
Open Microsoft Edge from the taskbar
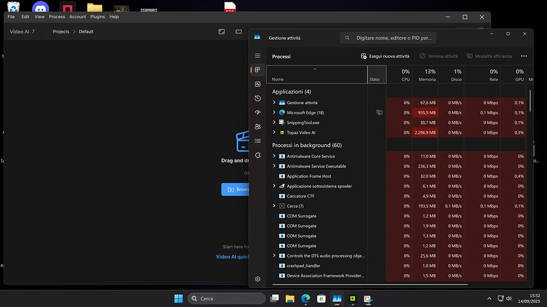(306, 299)
